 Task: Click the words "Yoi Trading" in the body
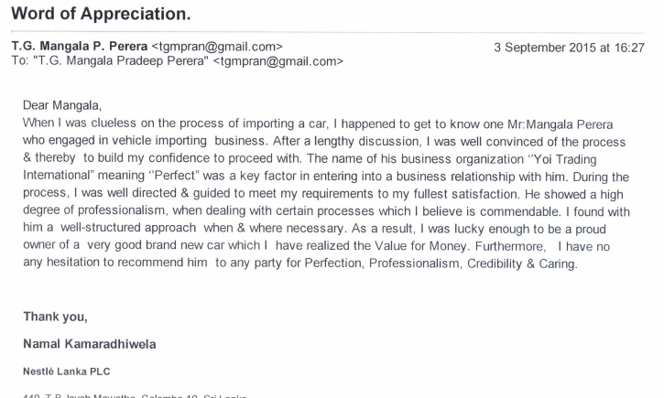[x=565, y=159]
